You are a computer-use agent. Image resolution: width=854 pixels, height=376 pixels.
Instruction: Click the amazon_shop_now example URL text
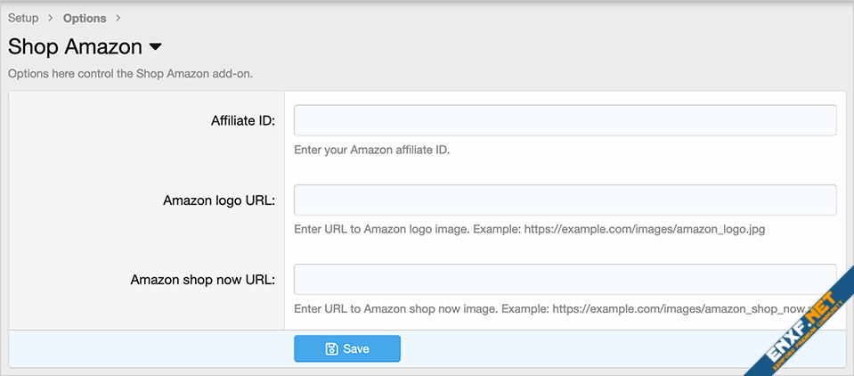click(x=677, y=309)
